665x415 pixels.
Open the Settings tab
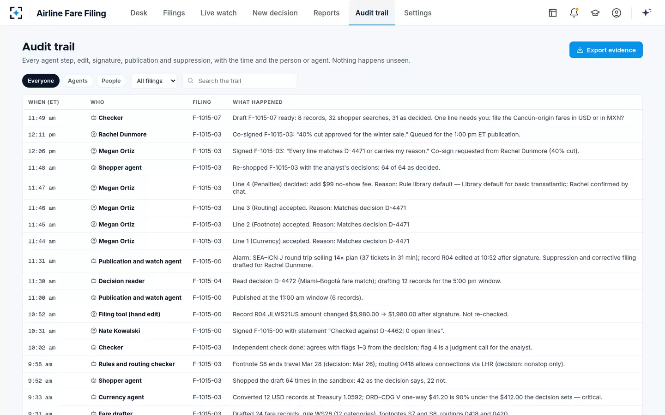[418, 13]
